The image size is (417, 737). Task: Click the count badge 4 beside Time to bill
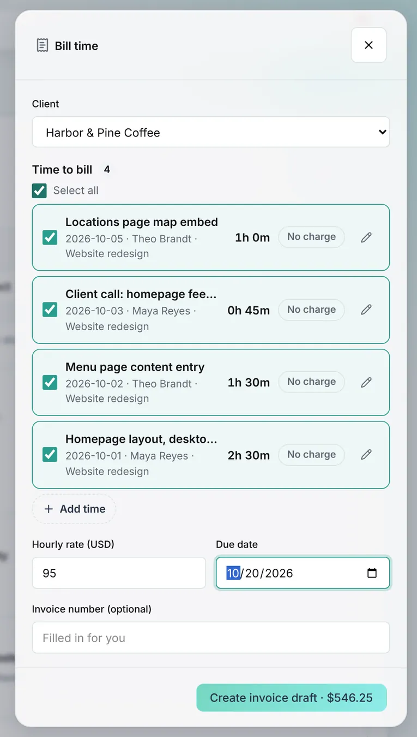click(107, 170)
